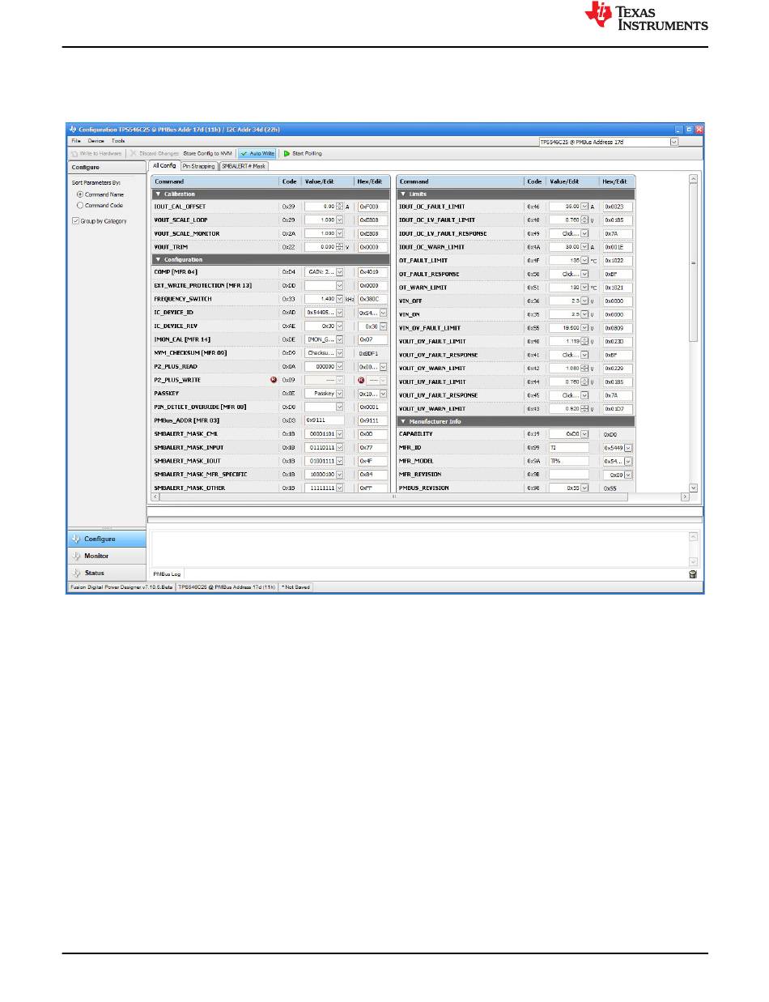Click the Write to Hardware button label

click(100, 153)
